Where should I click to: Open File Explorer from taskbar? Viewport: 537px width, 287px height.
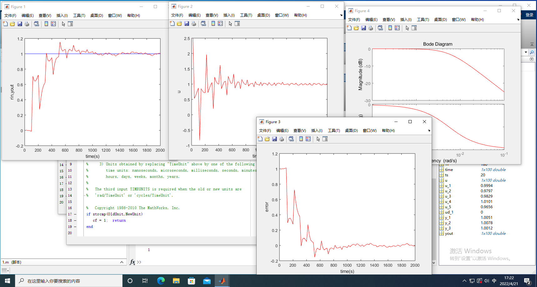coord(176,281)
